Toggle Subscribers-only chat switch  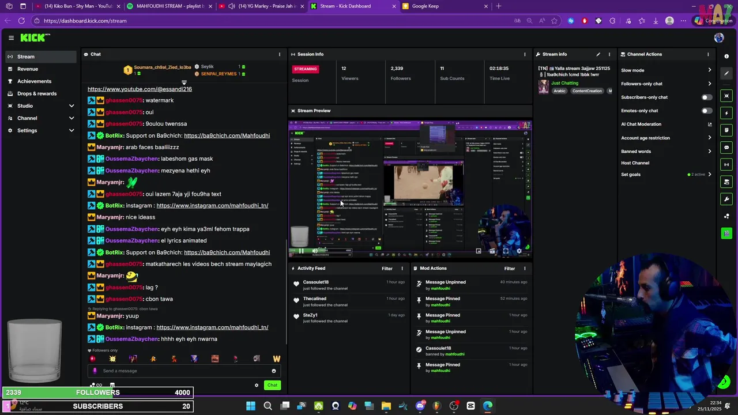tap(706, 97)
